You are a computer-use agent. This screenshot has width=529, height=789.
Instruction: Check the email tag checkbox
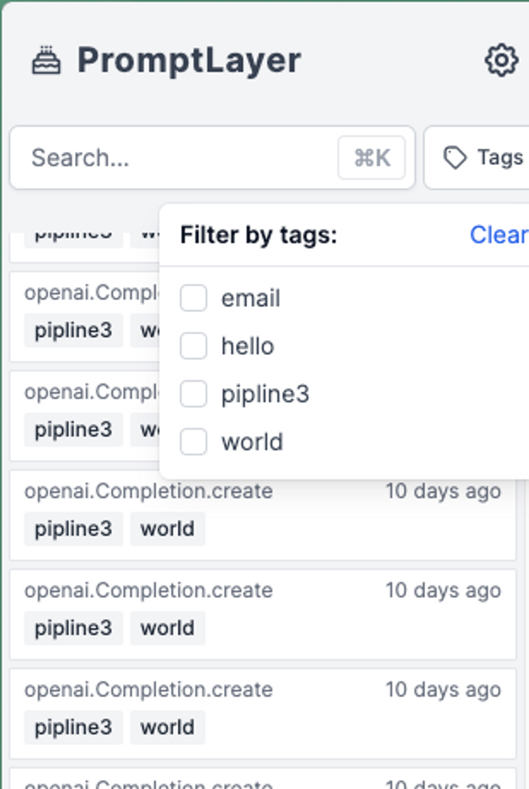(193, 298)
